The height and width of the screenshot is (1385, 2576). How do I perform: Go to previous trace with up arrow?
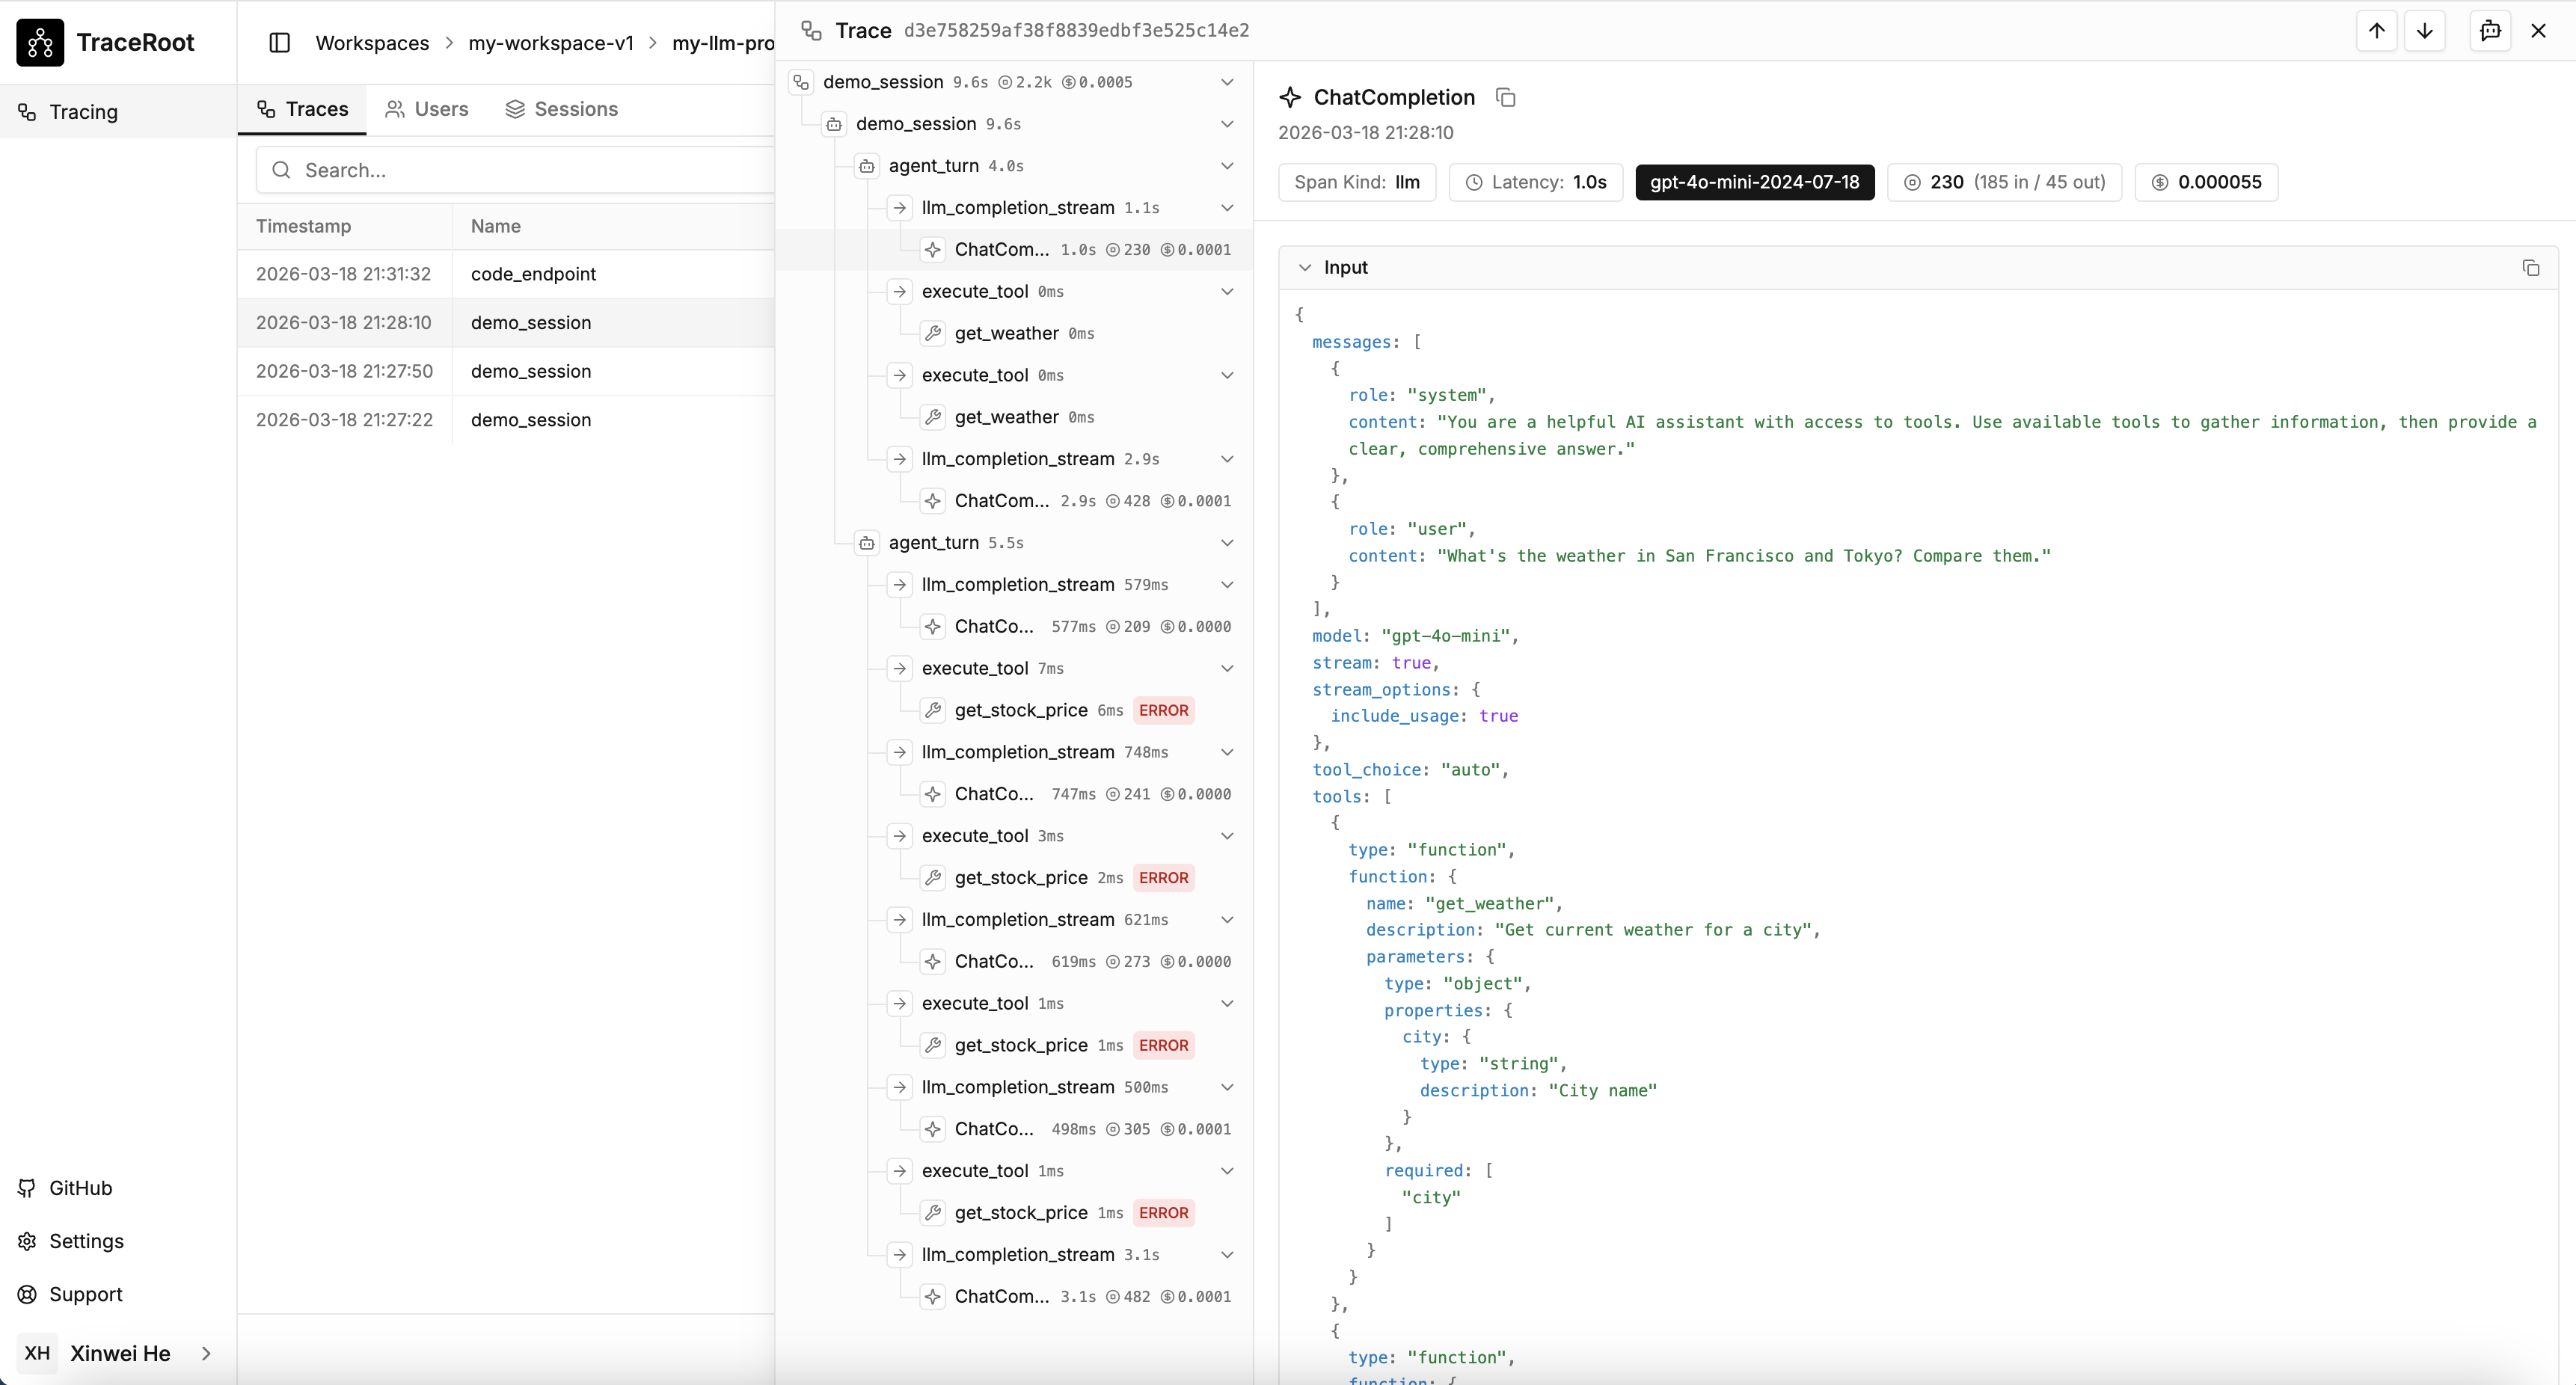[x=2376, y=31]
